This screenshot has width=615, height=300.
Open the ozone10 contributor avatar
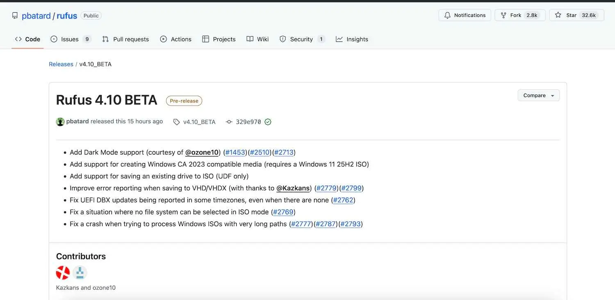click(x=80, y=273)
